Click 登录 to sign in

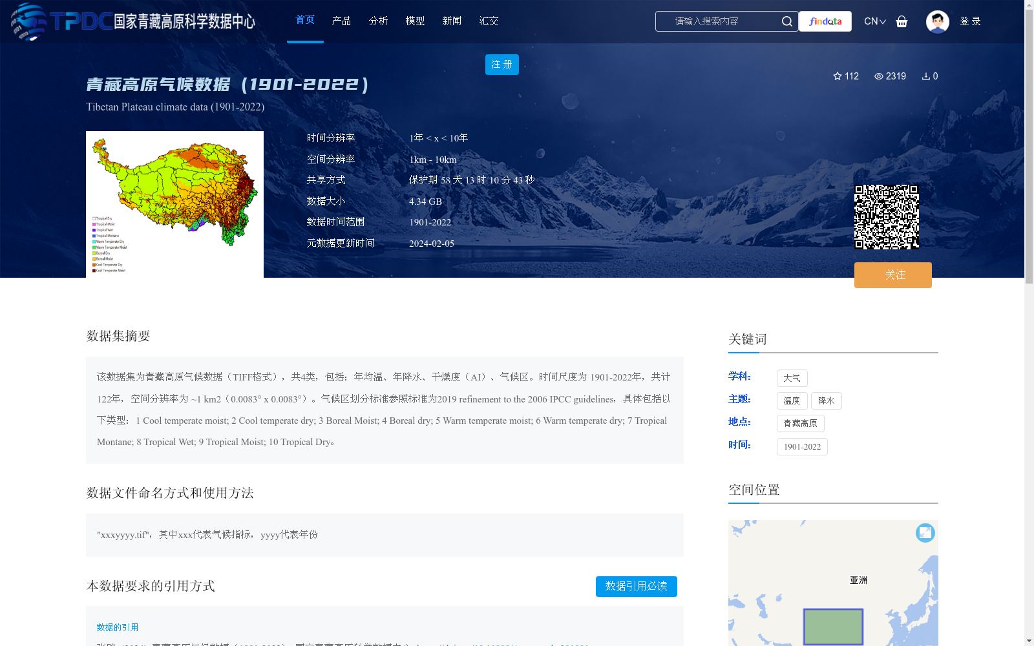tap(971, 21)
